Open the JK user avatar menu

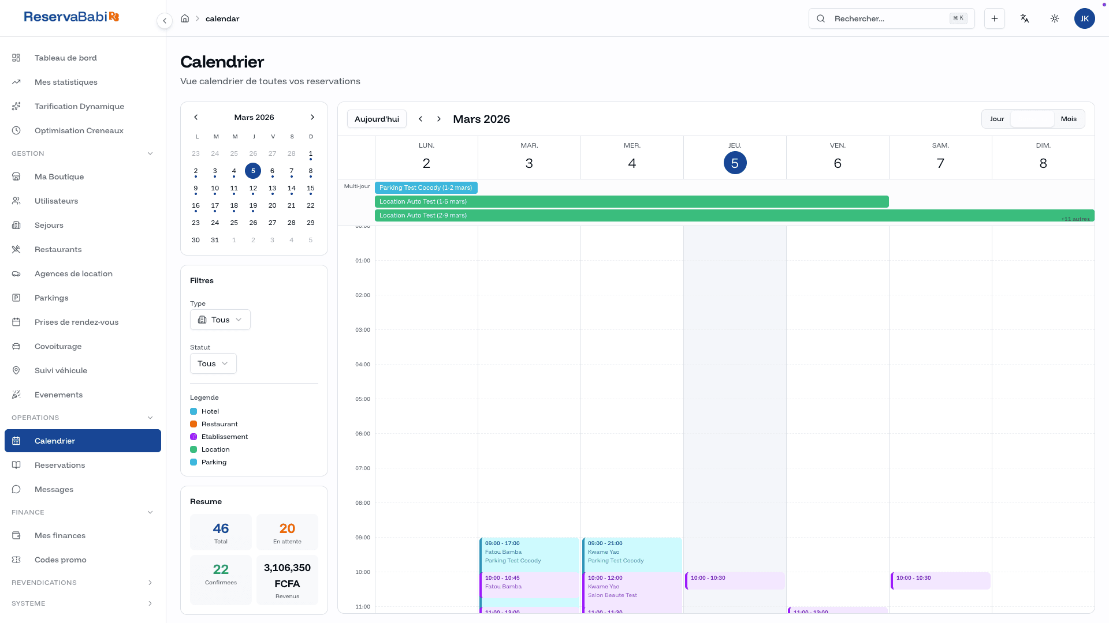click(1084, 18)
